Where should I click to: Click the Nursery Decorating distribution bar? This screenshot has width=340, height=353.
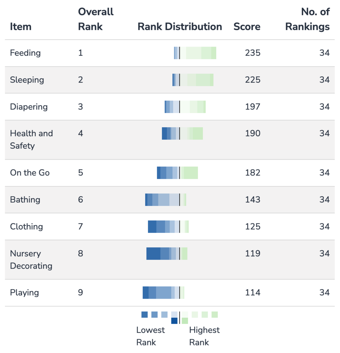tap(167, 254)
